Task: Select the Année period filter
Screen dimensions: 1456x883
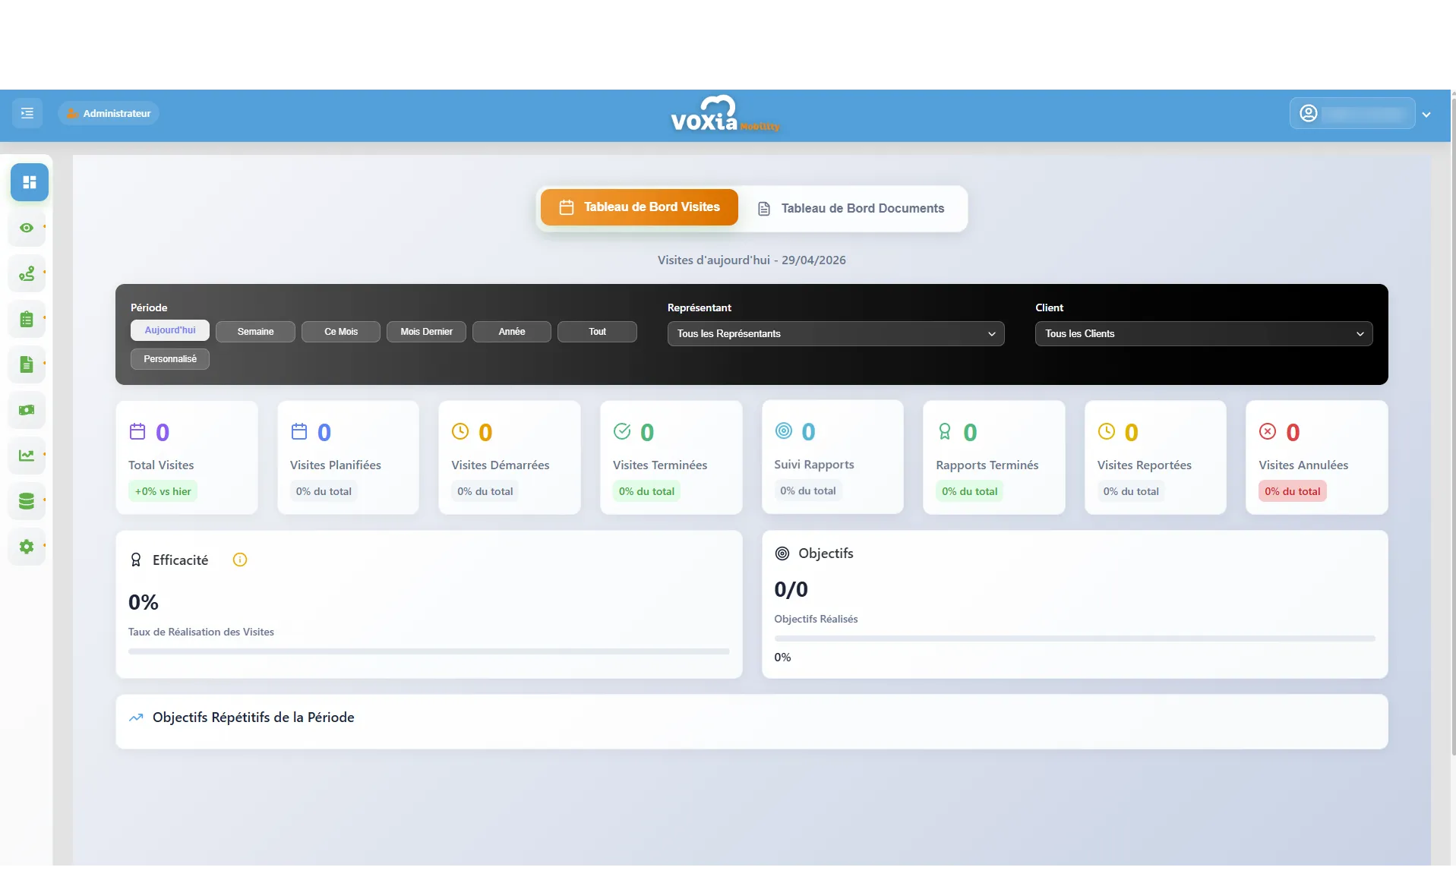Action: [512, 332]
